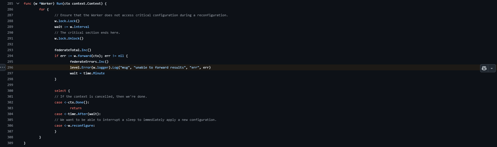The width and height of the screenshot is (497, 147).
Task: Click the federateErrors Inc call
Action: 102,62
